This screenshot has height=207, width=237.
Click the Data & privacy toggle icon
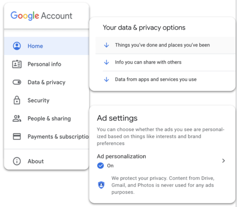(17, 82)
